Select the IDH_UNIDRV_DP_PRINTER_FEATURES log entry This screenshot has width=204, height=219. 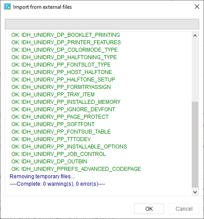pos(66,42)
